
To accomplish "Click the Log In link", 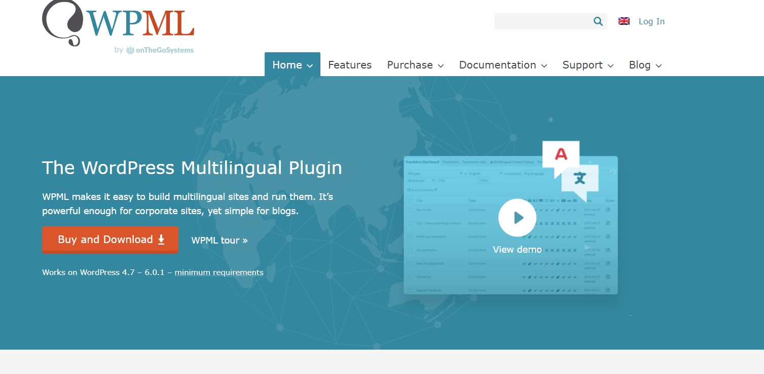I will pyautogui.click(x=651, y=21).
